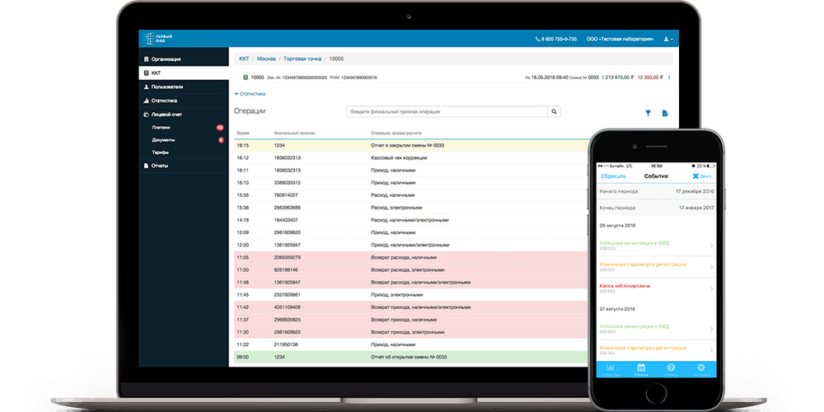This screenshot has width=824, height=412.
Task: Click the fiscal sign search field
Action: pyautogui.click(x=447, y=111)
